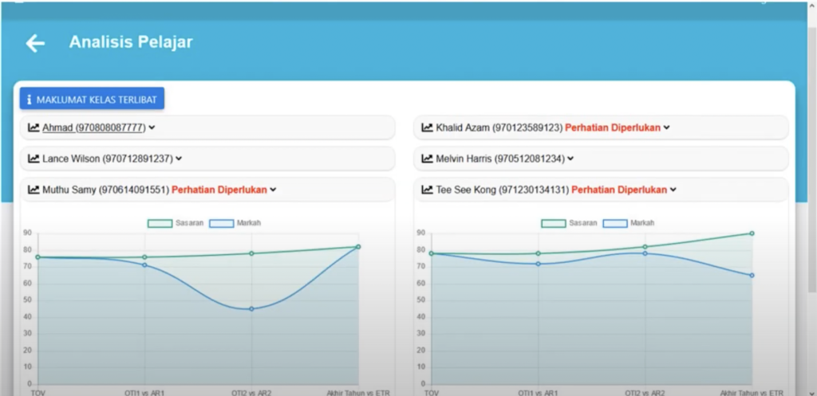Click the Analisis Pelajar page title
817x396 pixels.
(x=131, y=42)
